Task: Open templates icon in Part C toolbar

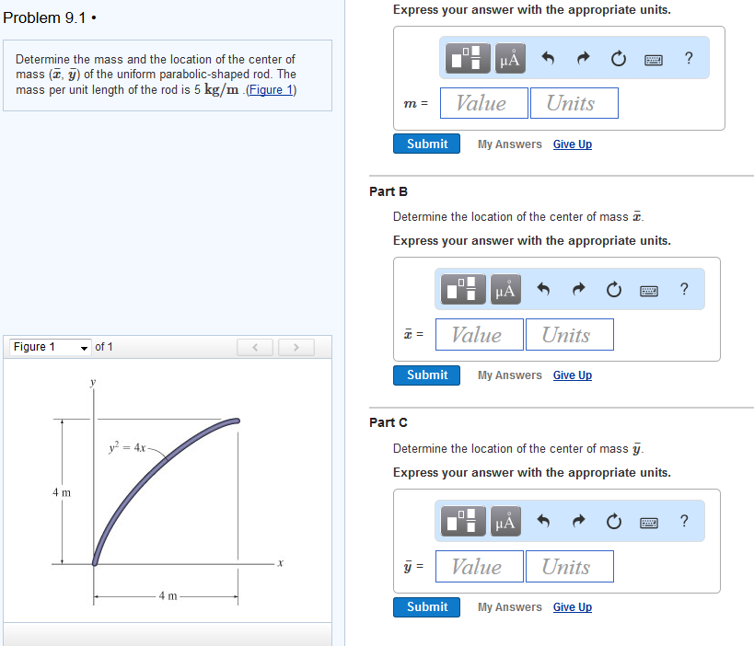Action: (x=463, y=521)
